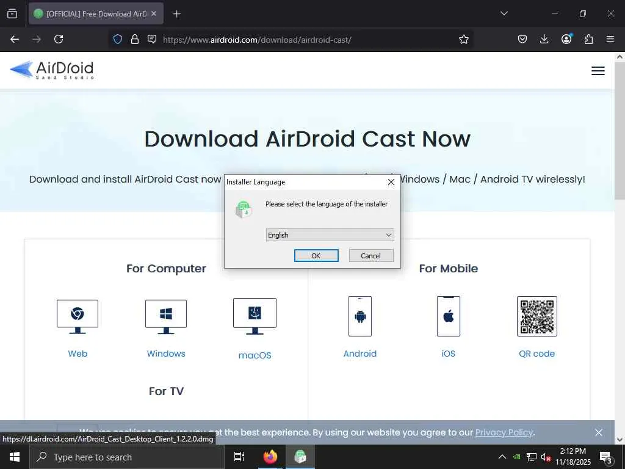This screenshot has height=469, width=625.
Task: Select the iOS phone download icon
Action: [x=449, y=316]
